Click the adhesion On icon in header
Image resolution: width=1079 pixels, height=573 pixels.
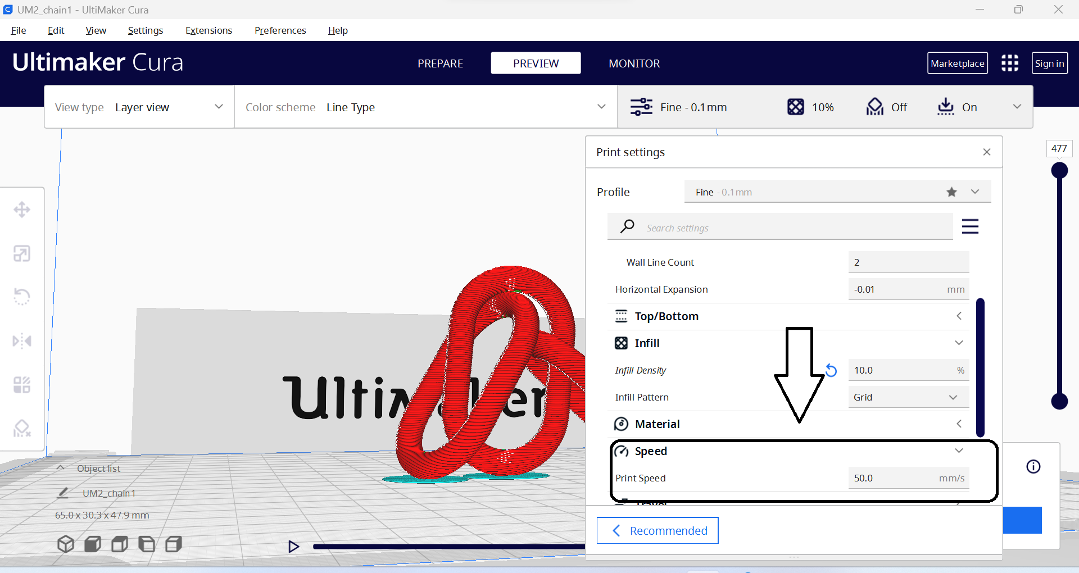coord(946,107)
